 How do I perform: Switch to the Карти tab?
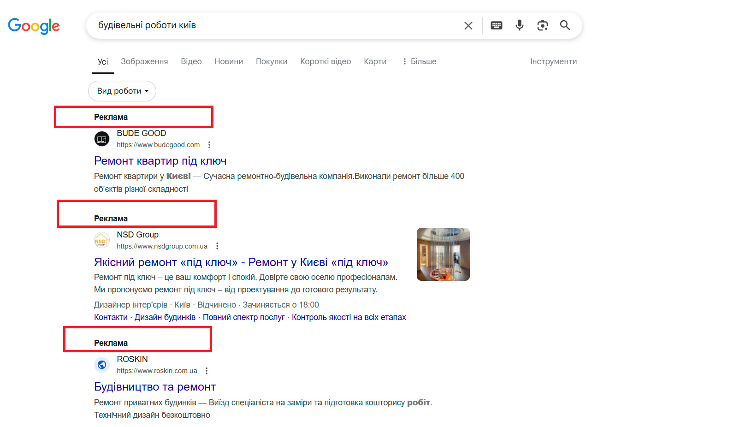375,61
